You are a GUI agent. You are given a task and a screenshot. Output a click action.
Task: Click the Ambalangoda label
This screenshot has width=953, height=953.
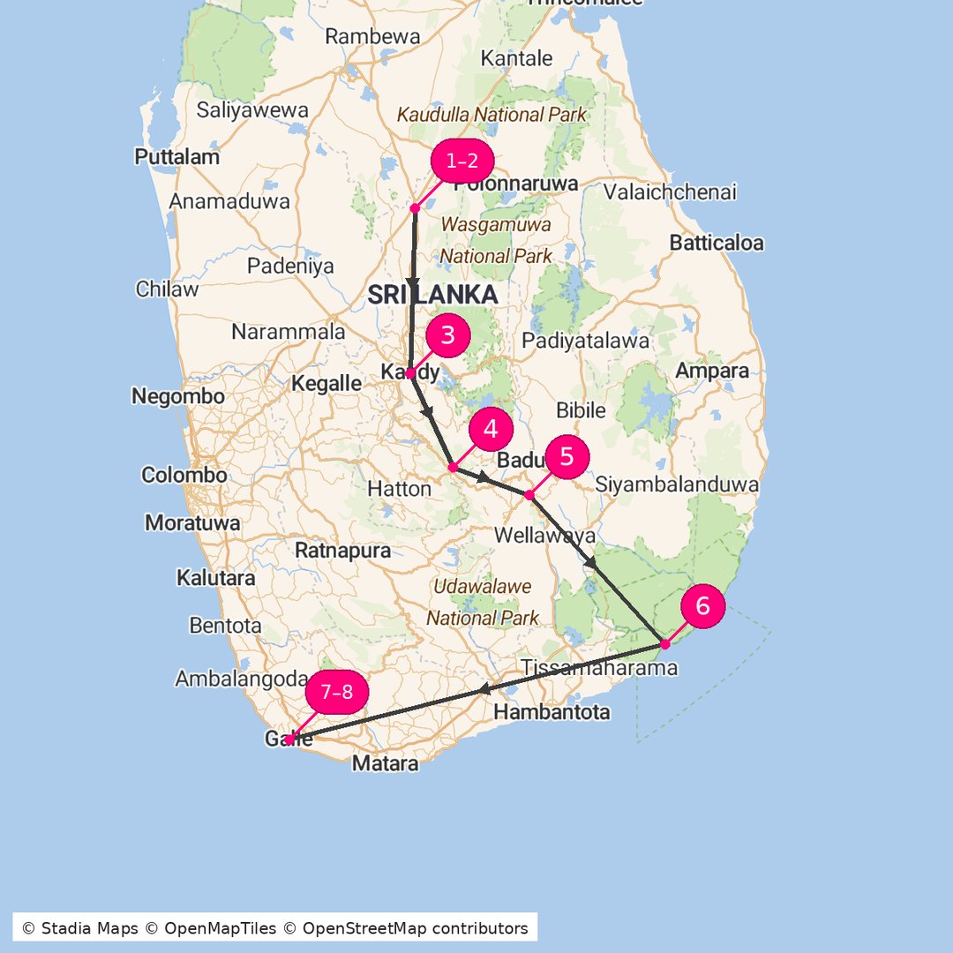[241, 679]
